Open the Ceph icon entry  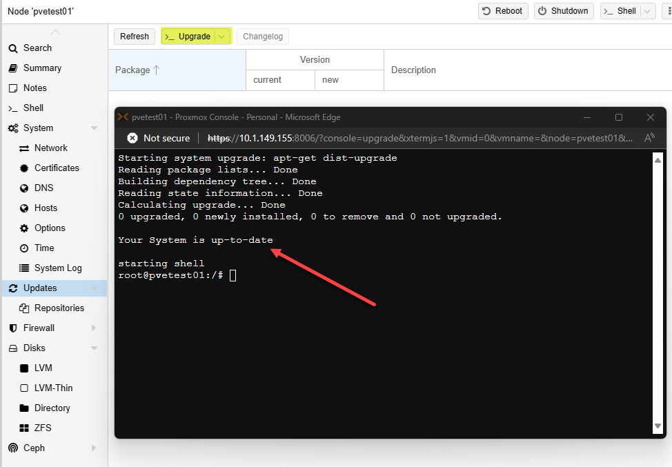click(13, 448)
